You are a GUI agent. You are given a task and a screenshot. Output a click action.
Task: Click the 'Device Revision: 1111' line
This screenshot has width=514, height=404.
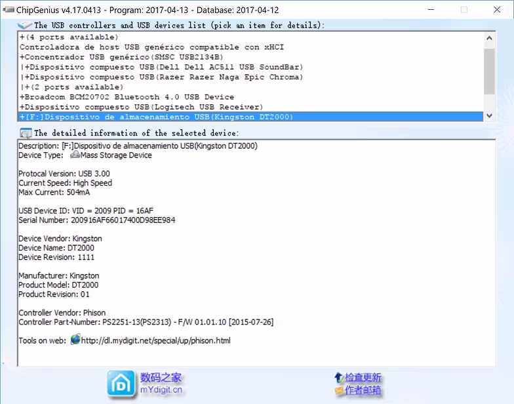(x=56, y=257)
